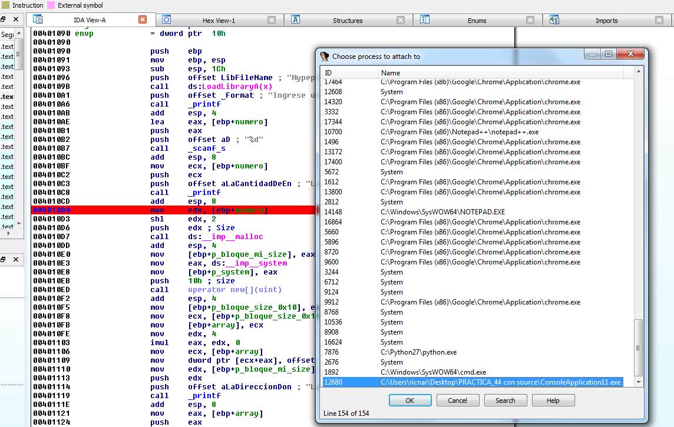The width and height of the screenshot is (674, 427).
Task: Open the Imports tab
Action: pyautogui.click(x=606, y=21)
